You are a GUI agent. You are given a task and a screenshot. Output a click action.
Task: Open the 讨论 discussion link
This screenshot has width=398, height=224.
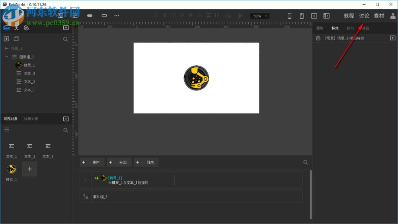tap(364, 16)
